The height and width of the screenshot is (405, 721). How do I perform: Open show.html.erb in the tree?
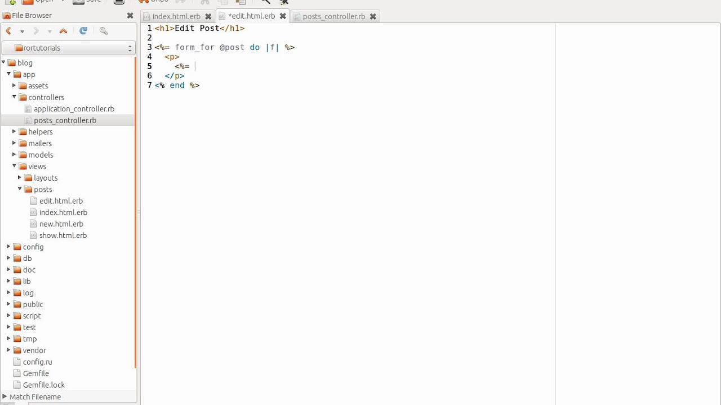pos(63,235)
